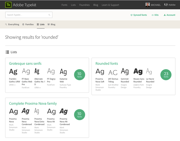Viewport: 180px width, 141px height.
Task: Open Blog in the top navigation bar
Action: 96,5
